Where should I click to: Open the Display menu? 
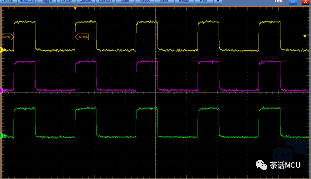click(x=66, y=1)
